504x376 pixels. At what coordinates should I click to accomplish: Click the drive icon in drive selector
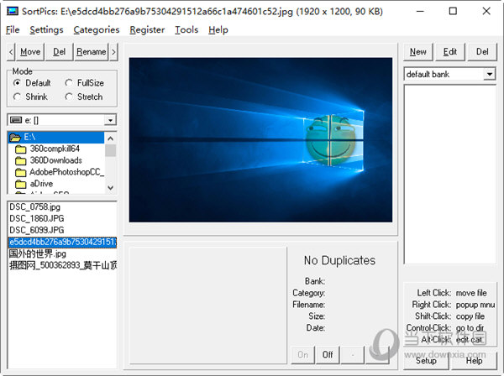(x=16, y=120)
